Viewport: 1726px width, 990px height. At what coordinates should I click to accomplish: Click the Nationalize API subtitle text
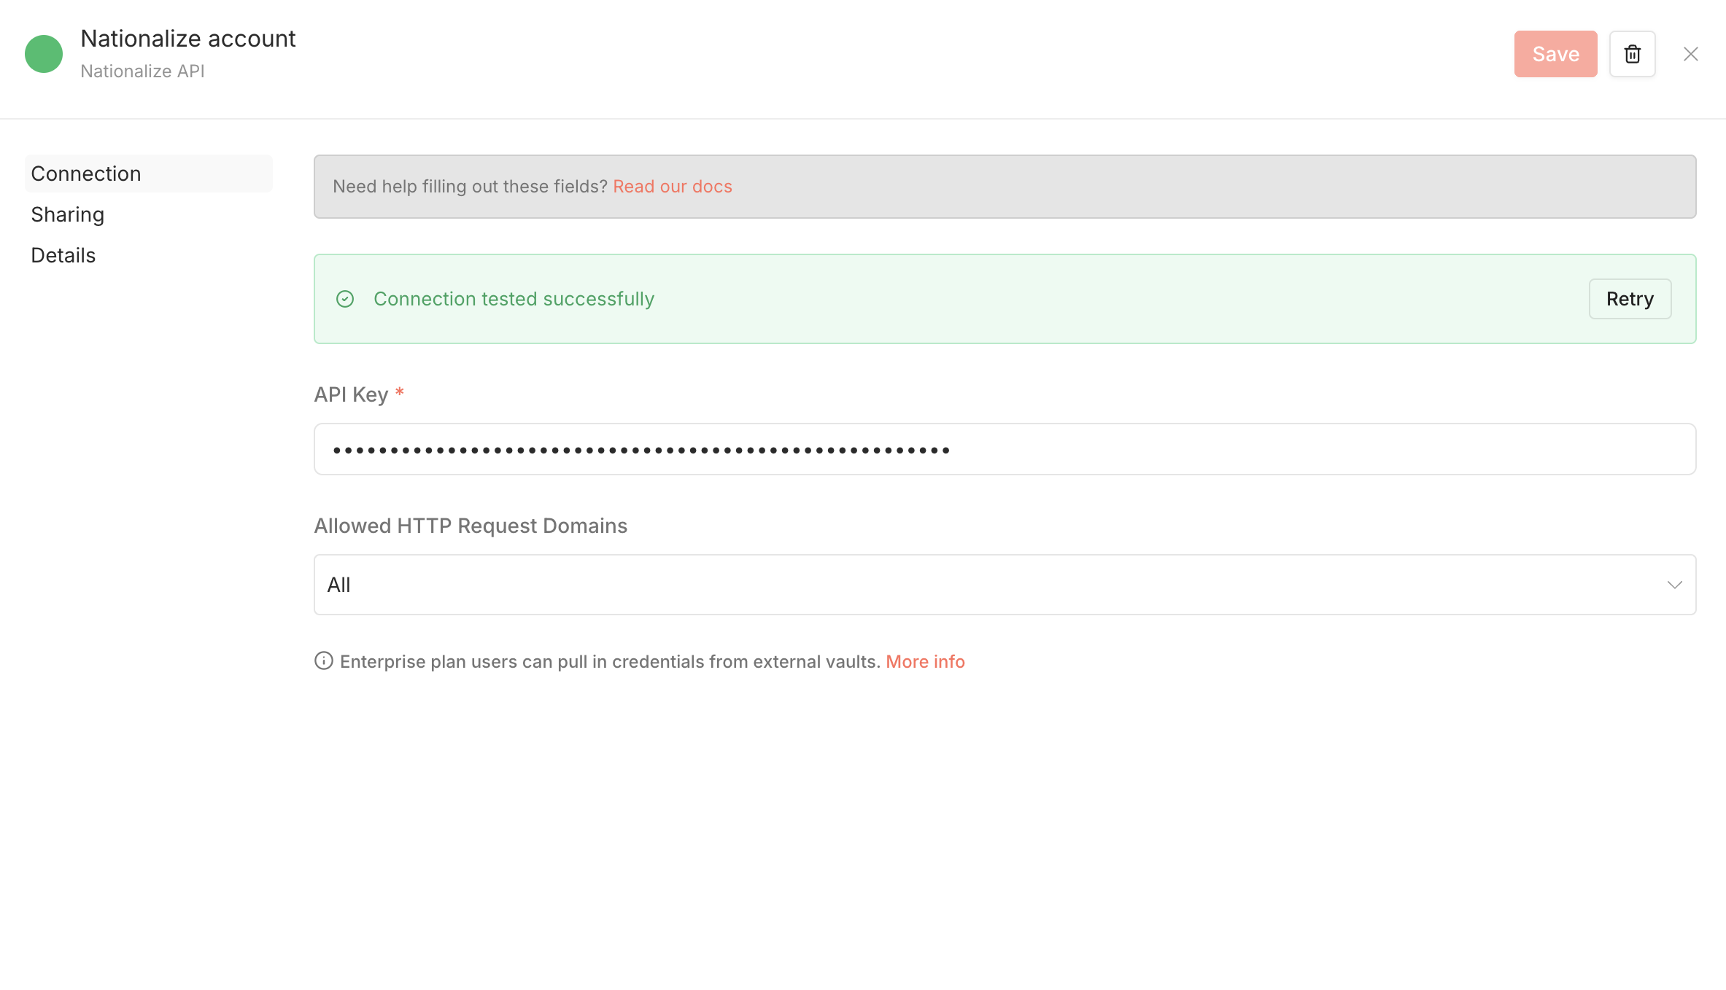[x=142, y=71]
